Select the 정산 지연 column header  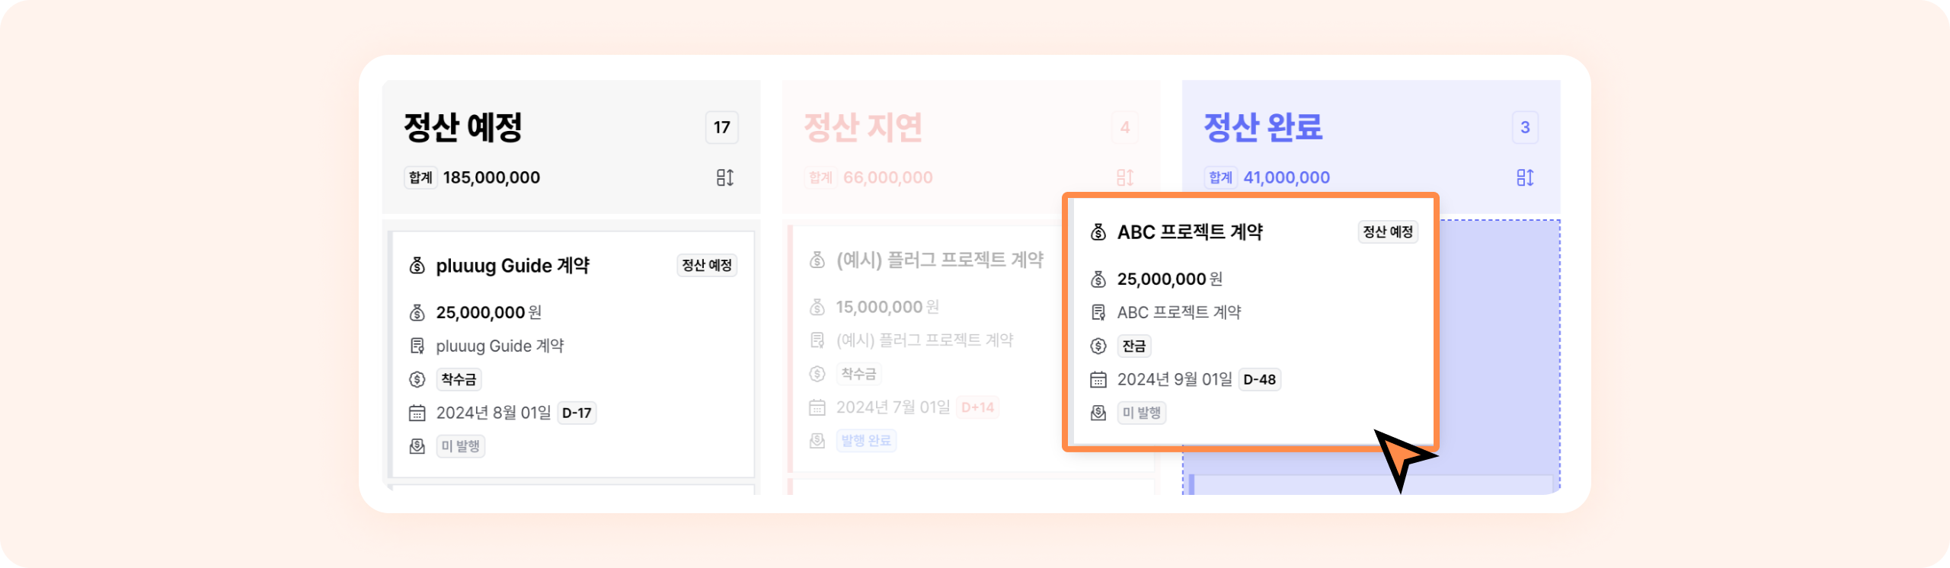pos(863,127)
